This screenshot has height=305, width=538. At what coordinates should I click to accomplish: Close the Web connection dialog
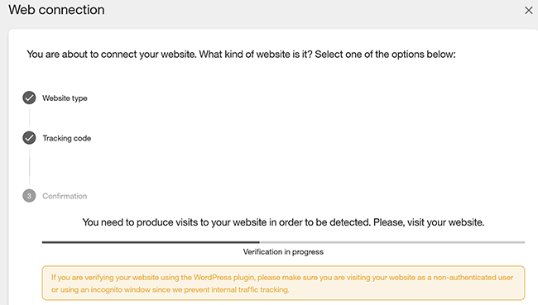[528, 10]
